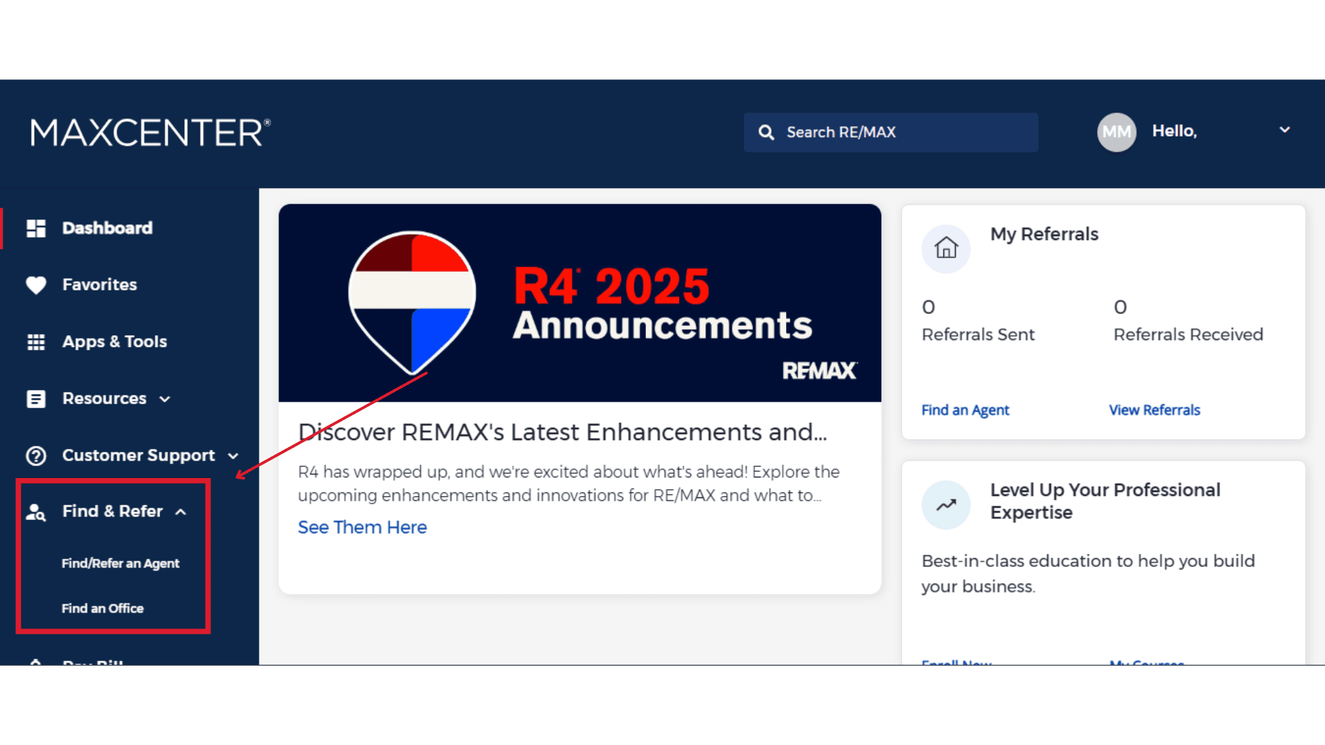This screenshot has width=1325, height=745.
Task: Open the Discover REMAX's Latest Enhancements headline
Action: coord(562,433)
